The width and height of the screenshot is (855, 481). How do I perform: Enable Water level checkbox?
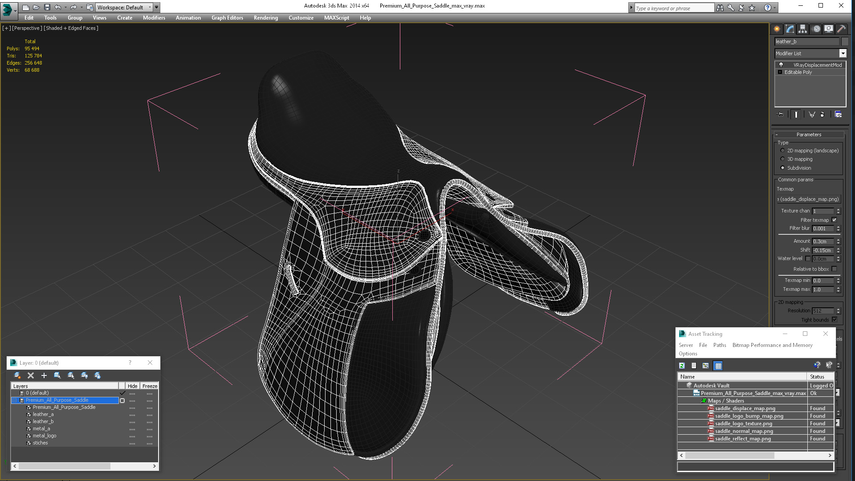(x=808, y=259)
